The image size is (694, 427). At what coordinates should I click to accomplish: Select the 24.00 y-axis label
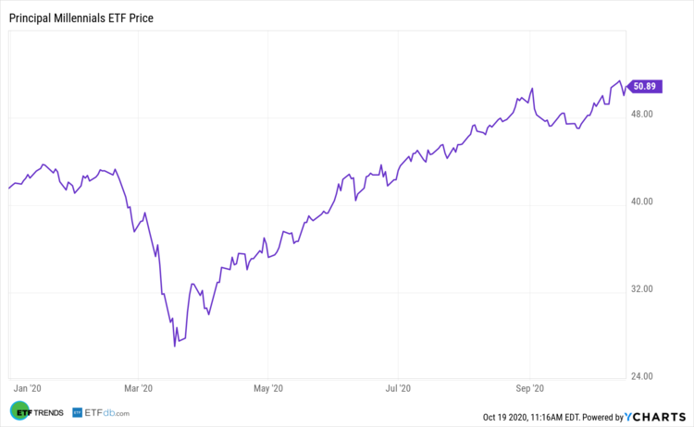tap(643, 376)
